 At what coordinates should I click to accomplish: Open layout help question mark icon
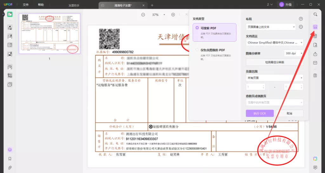click(x=301, y=19)
